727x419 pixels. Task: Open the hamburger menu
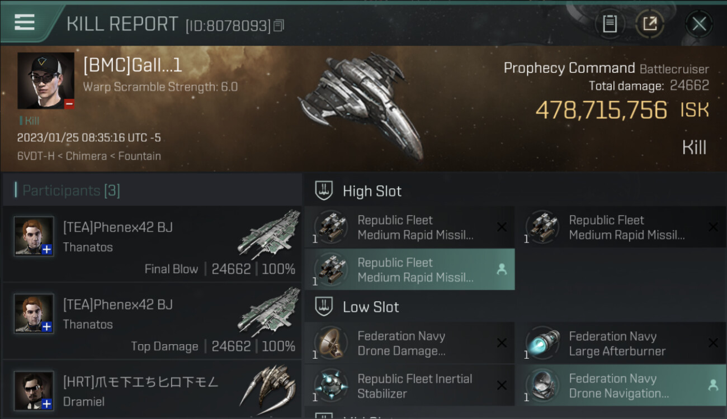click(x=25, y=22)
